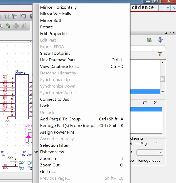The image size is (176, 183).
Task: Click the greyed Previous Page... entry
Action: (x=55, y=178)
